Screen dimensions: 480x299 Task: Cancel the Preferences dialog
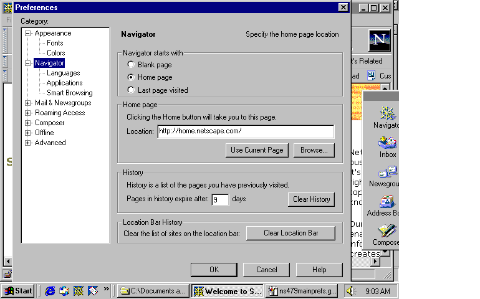[x=266, y=270]
